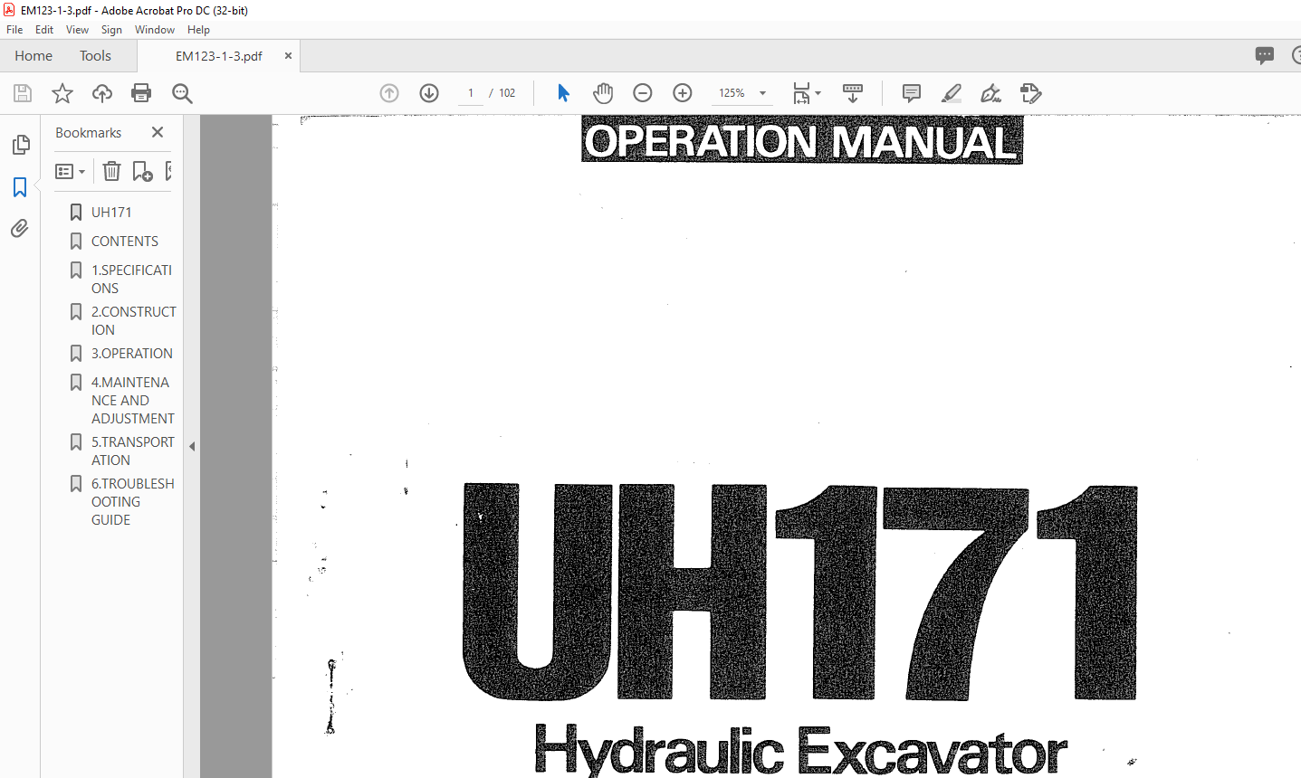Open the fit page options icon
The height and width of the screenshot is (778, 1301).
coord(806,93)
